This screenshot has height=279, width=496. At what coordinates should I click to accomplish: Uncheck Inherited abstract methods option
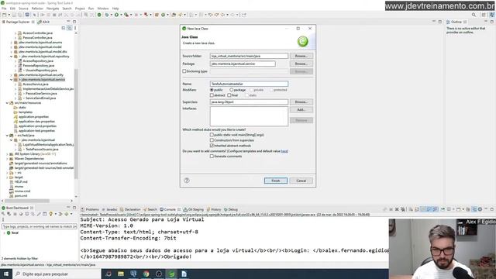[212, 146]
